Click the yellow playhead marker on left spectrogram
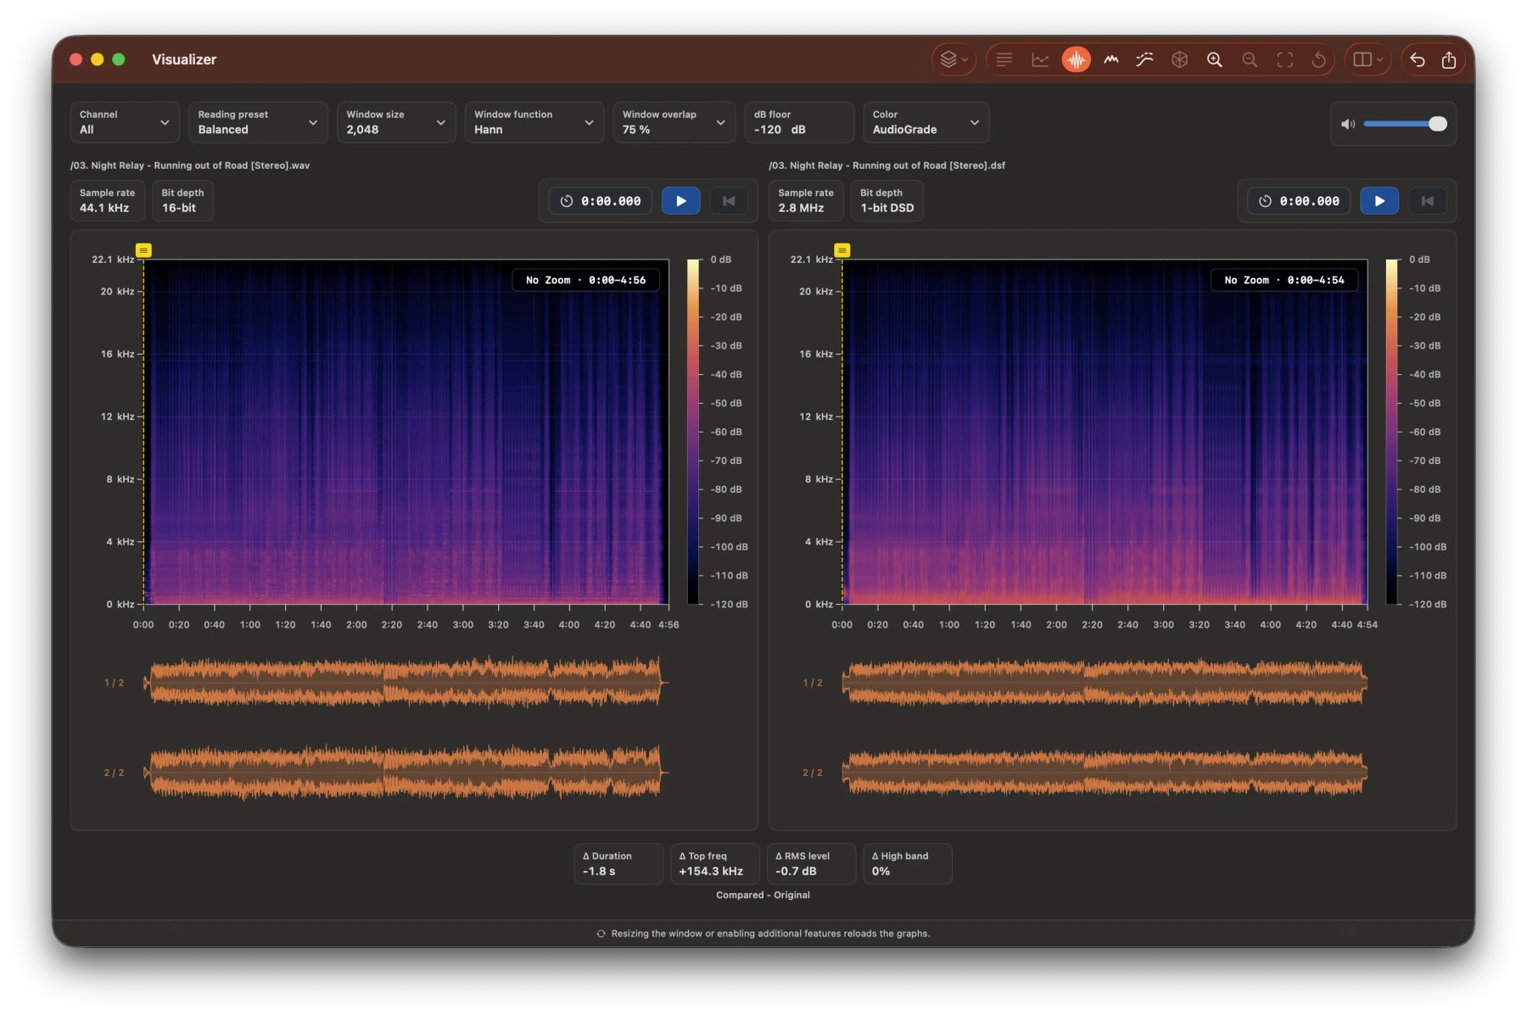The image size is (1527, 1016). pos(144,250)
